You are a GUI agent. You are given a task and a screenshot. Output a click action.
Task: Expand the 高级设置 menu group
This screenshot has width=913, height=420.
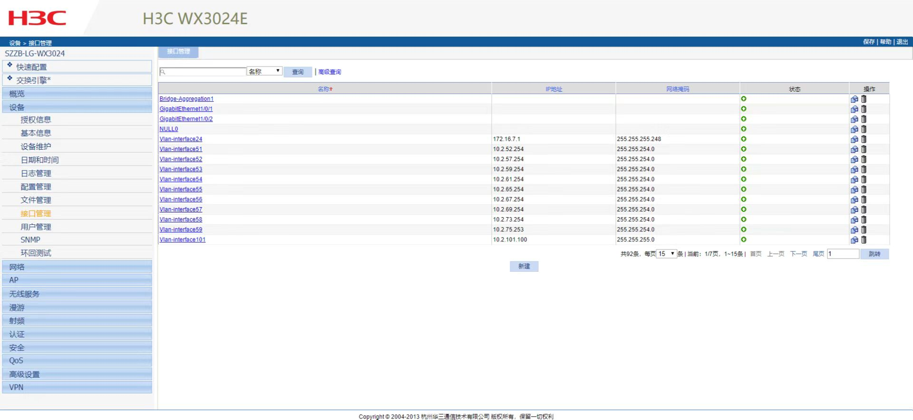coord(77,374)
